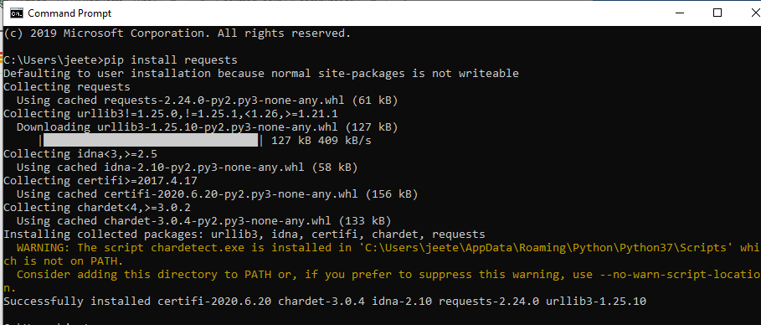Screen dimensions: 761x325
Task: Click the requests-2.24.0 wheel filename
Action: click(224, 101)
